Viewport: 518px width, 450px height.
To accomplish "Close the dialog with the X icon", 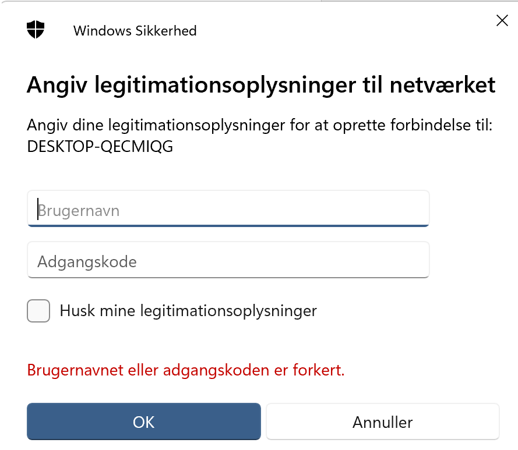I will (x=502, y=20).
